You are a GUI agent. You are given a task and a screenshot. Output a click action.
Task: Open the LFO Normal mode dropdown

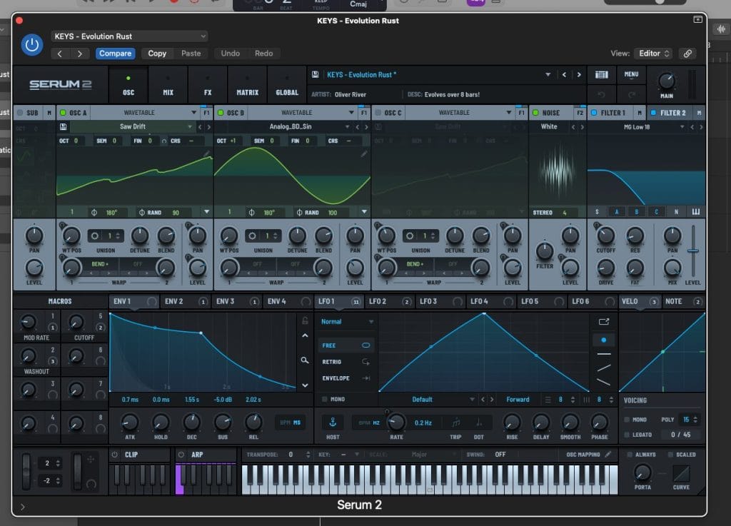click(x=347, y=321)
